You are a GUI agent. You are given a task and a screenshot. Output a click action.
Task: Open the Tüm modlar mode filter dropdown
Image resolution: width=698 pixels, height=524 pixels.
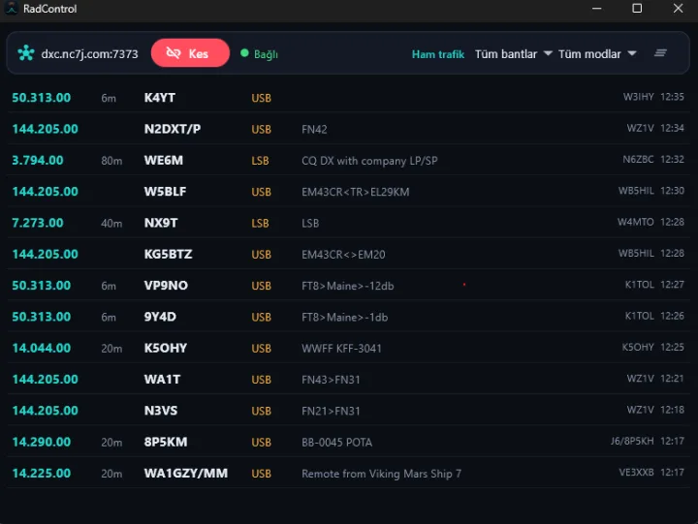pos(597,54)
